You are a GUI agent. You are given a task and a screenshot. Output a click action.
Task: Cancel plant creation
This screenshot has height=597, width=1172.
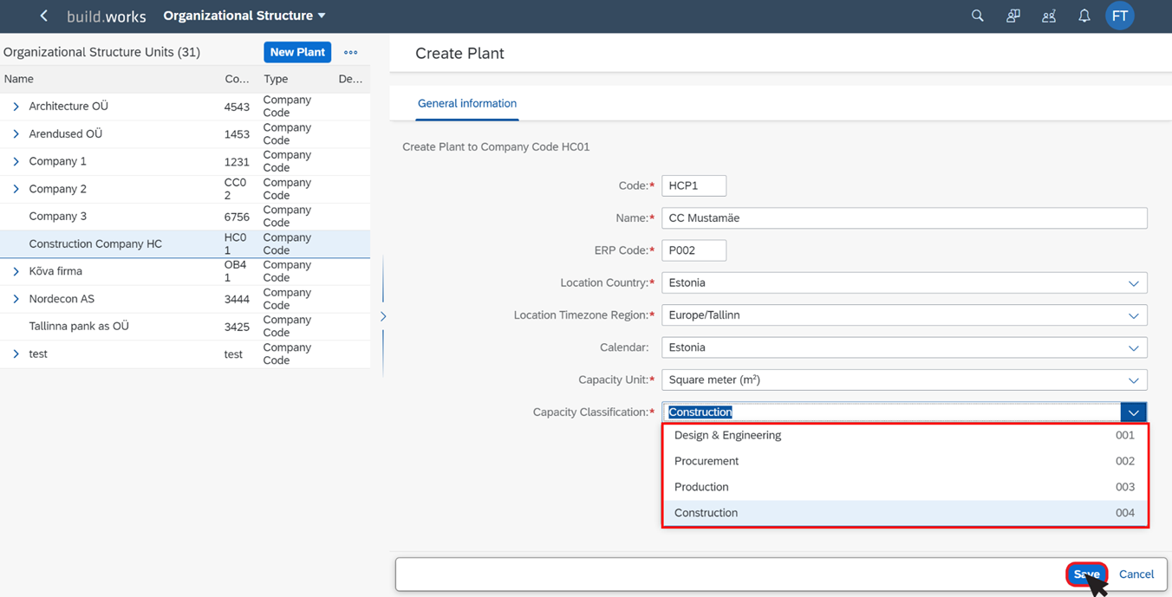point(1136,574)
